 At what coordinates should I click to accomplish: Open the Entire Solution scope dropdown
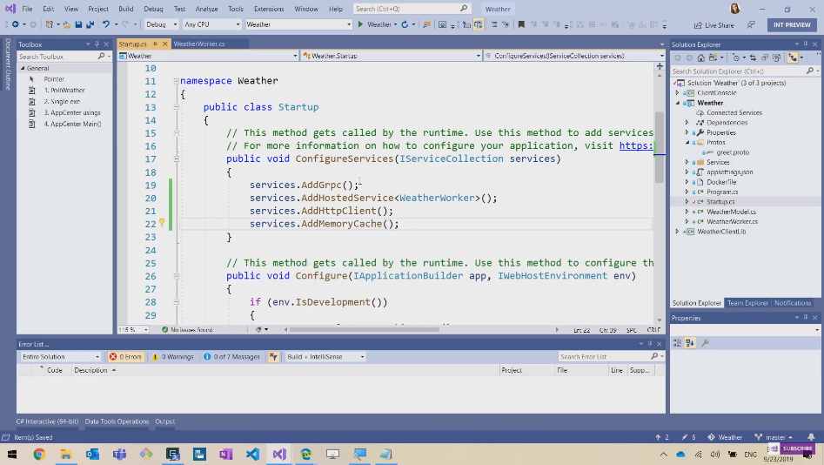coord(61,356)
